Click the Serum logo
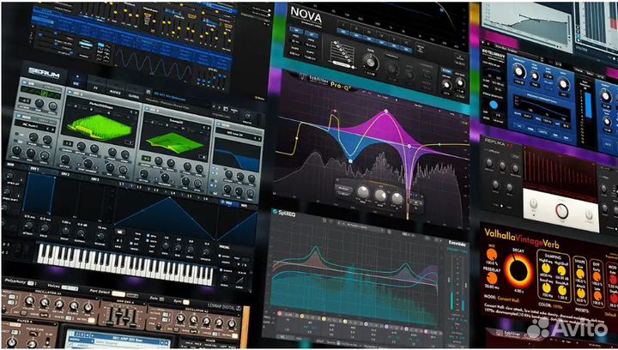Image resolution: width=618 pixels, height=350 pixels. [x=44, y=72]
